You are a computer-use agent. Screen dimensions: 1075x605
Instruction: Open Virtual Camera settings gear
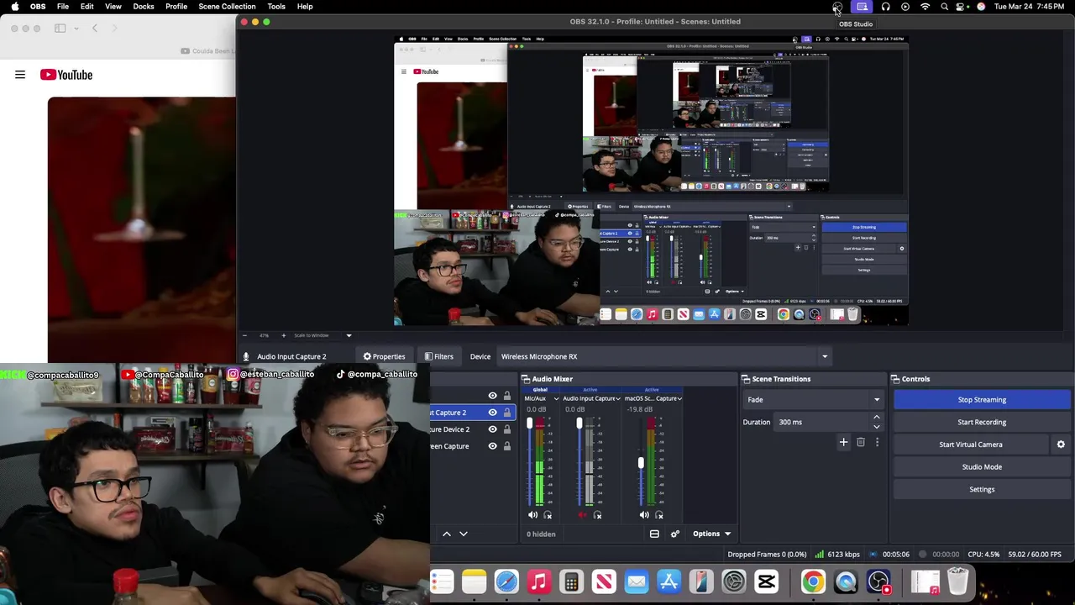coord(1061,445)
